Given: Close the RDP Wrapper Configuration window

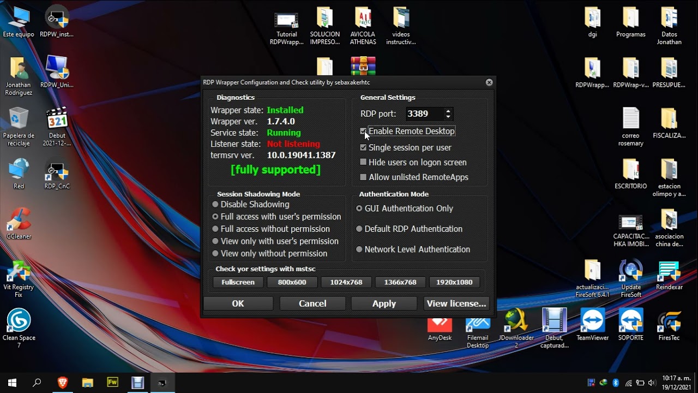Looking at the screenshot, I should pyautogui.click(x=489, y=82).
